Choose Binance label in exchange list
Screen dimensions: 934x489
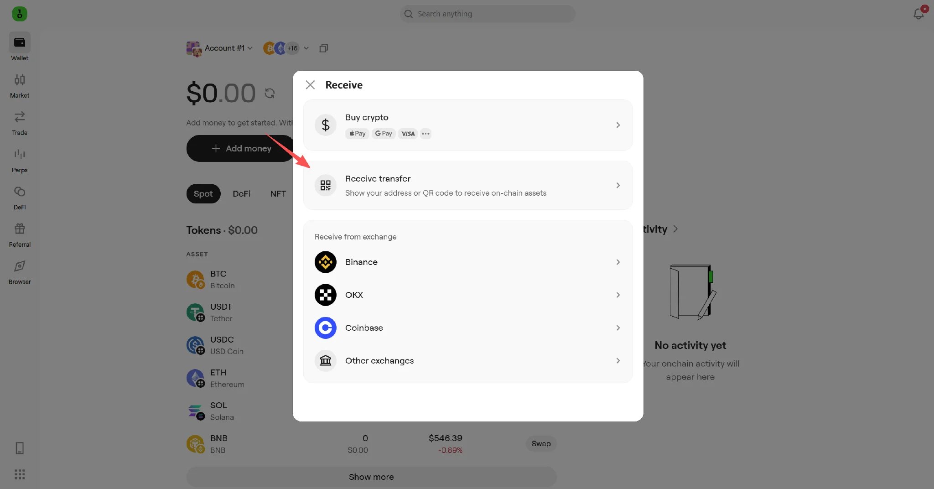(361, 262)
